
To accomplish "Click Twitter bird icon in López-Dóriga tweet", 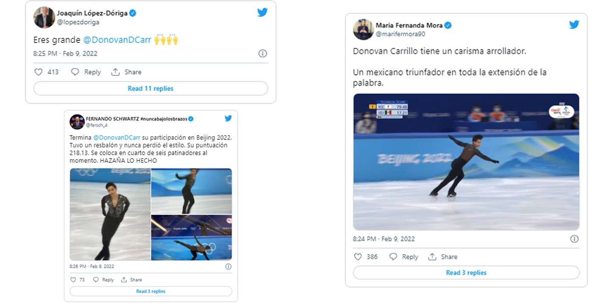I will tap(262, 12).
